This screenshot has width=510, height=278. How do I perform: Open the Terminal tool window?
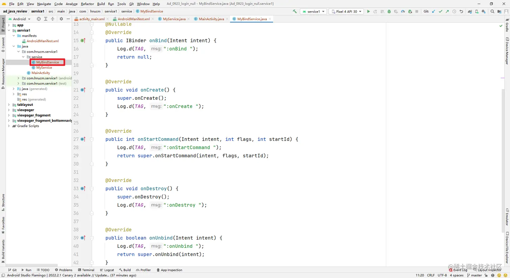pos(86,270)
